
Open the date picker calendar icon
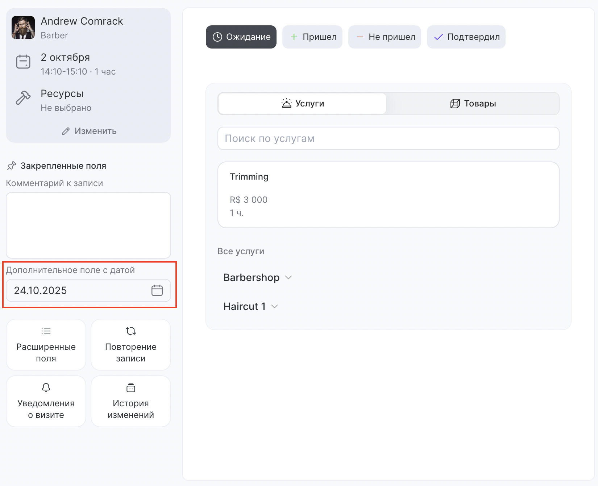157,290
